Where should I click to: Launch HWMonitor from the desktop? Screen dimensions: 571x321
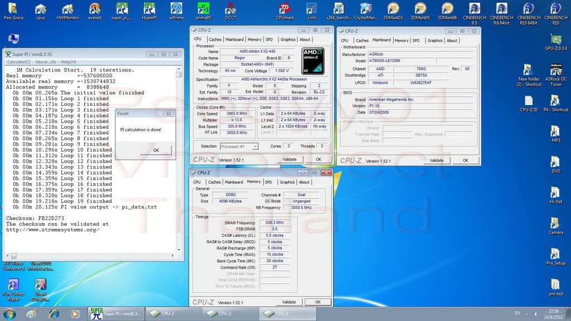[67, 9]
